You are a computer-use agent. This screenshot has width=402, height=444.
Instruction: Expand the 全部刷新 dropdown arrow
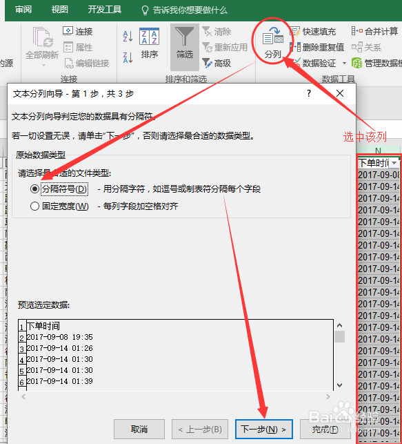[43, 65]
